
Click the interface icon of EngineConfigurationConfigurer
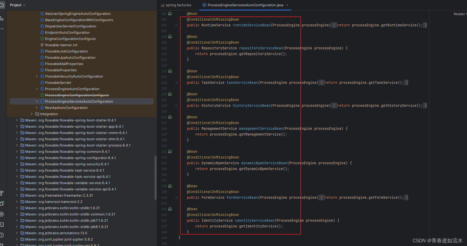[x=42, y=39]
